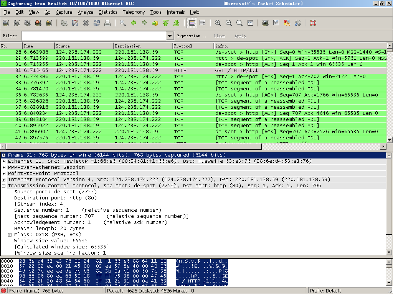Reload the capture file icon
Screen dimensions: 393x294
(97, 23)
